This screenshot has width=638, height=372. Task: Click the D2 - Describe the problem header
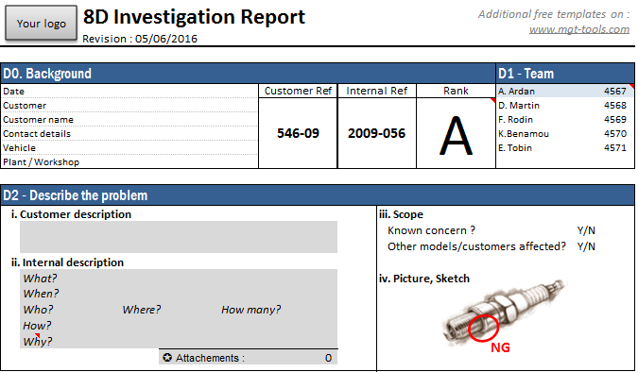click(x=318, y=195)
